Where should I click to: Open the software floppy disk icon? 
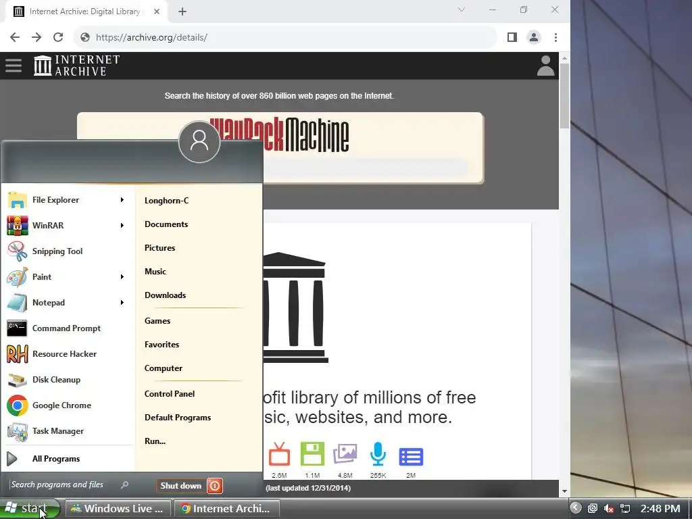pos(312,453)
